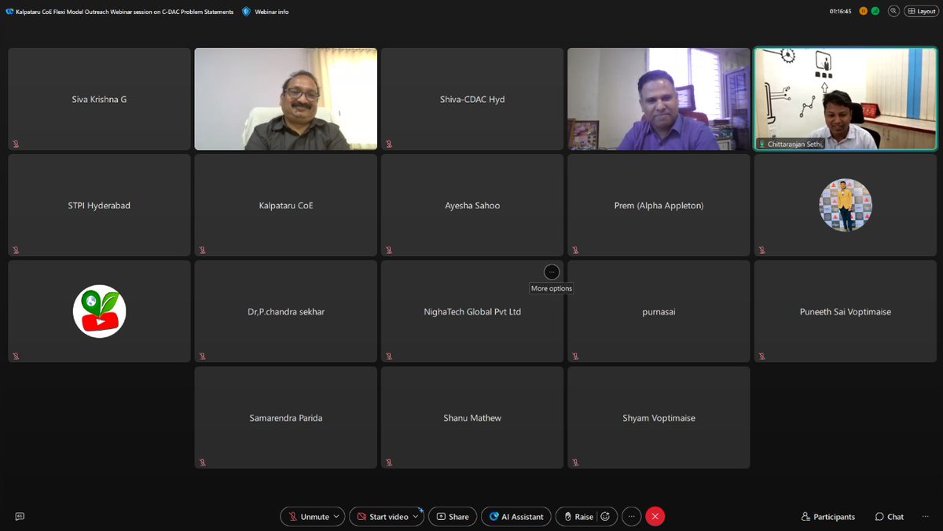Image resolution: width=943 pixels, height=531 pixels.
Task: Click the magnifier zoom icon near Layout
Action: click(893, 11)
